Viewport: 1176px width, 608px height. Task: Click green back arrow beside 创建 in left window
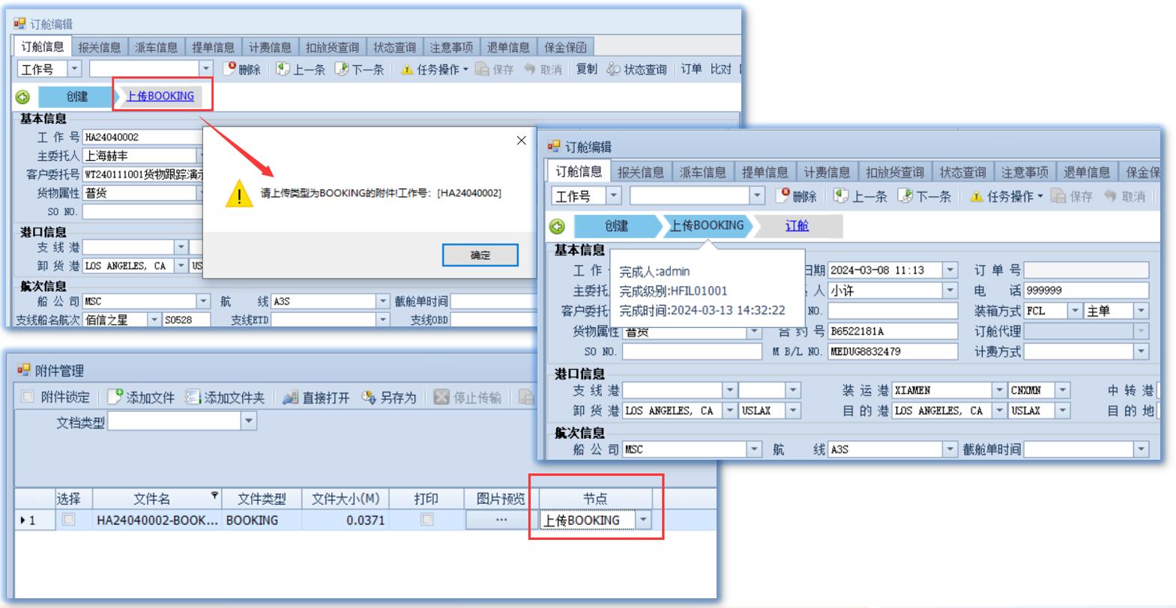click(x=22, y=97)
